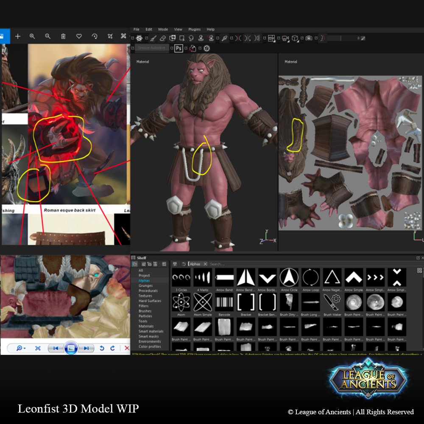
Task: Click the camera view mode icon
Action: click(285, 39)
